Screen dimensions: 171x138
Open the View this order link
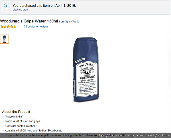21,10
